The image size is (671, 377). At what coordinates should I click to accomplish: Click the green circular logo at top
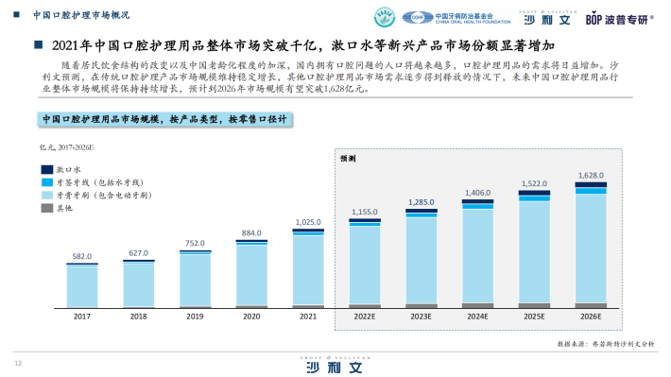pos(385,17)
